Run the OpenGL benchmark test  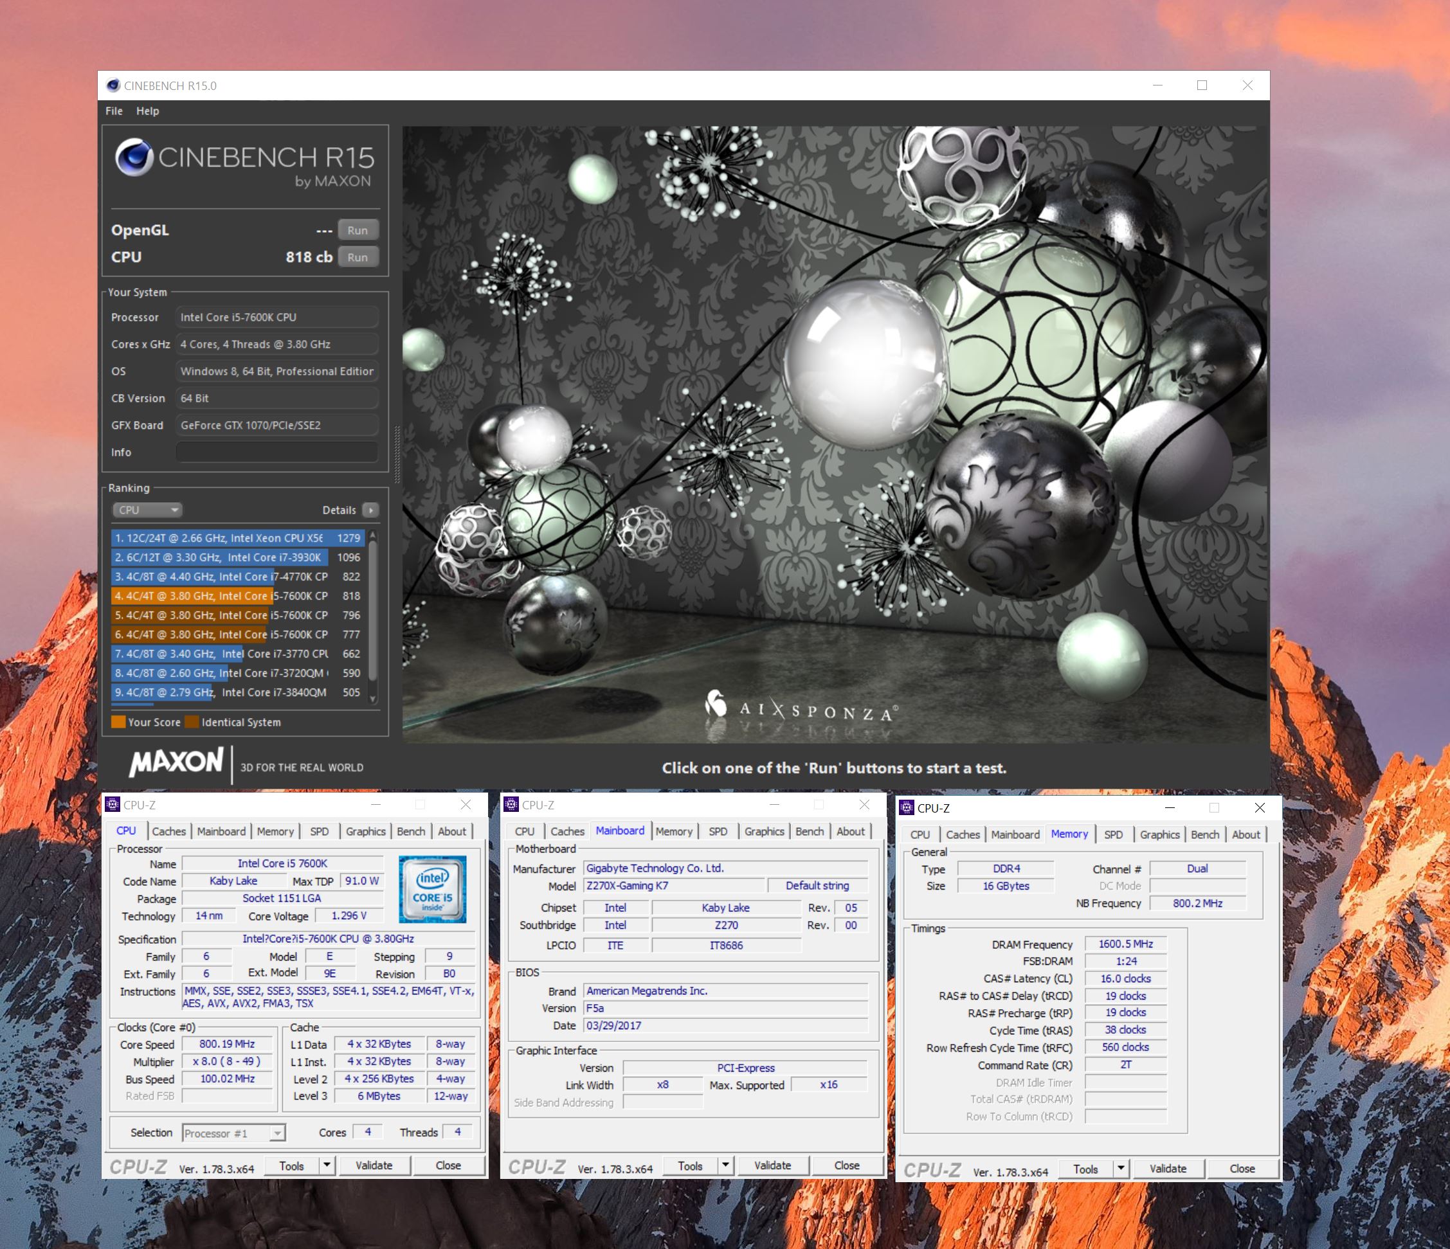tap(358, 230)
